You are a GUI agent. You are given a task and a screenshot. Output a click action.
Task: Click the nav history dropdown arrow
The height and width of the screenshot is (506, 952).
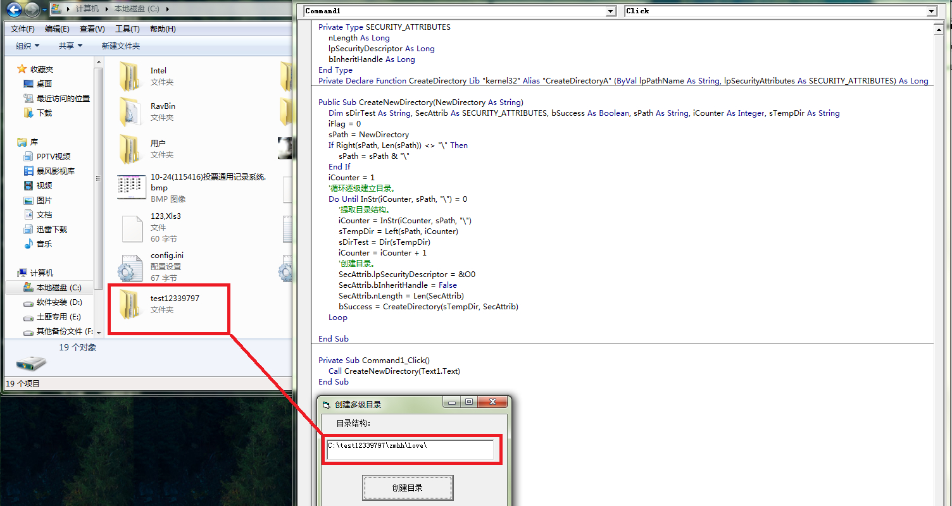click(x=44, y=9)
